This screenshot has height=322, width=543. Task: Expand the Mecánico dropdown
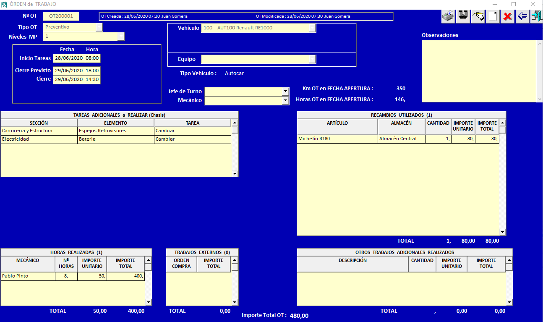click(286, 101)
